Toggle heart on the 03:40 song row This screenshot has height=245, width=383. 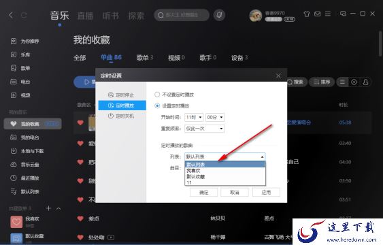pyautogui.click(x=80, y=143)
